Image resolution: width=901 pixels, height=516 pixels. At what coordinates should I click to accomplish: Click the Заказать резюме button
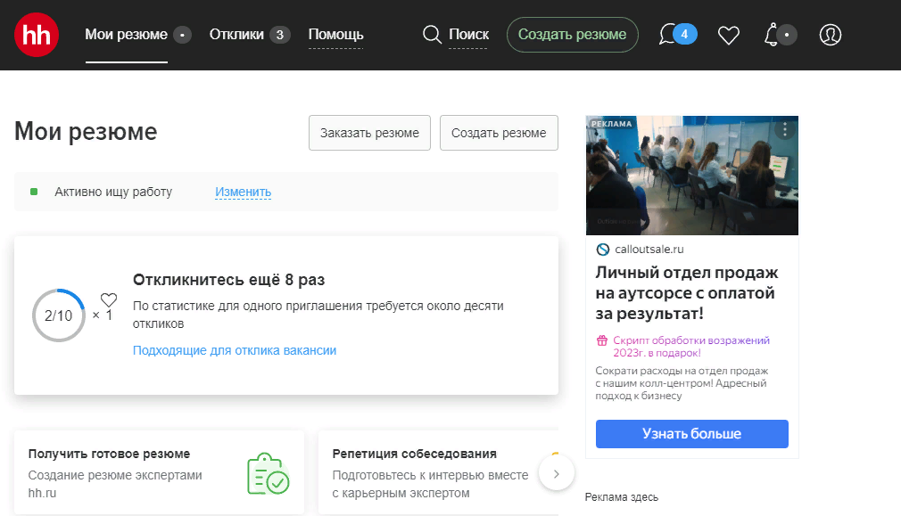(369, 132)
